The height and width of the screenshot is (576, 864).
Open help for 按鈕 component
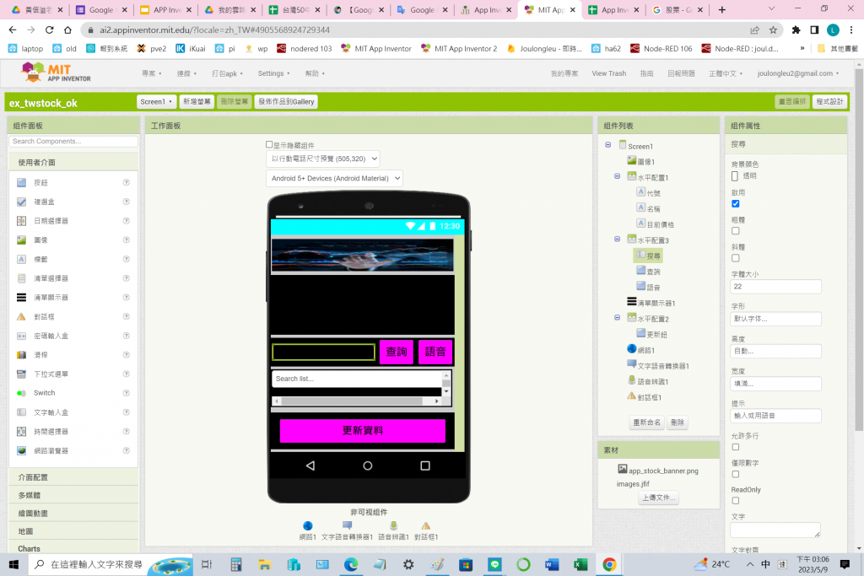pyautogui.click(x=127, y=182)
